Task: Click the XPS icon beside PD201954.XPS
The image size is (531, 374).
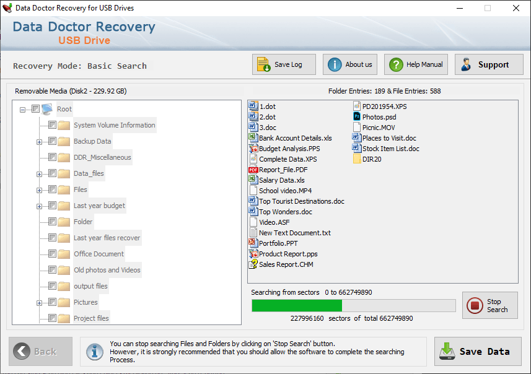Action: pos(357,107)
